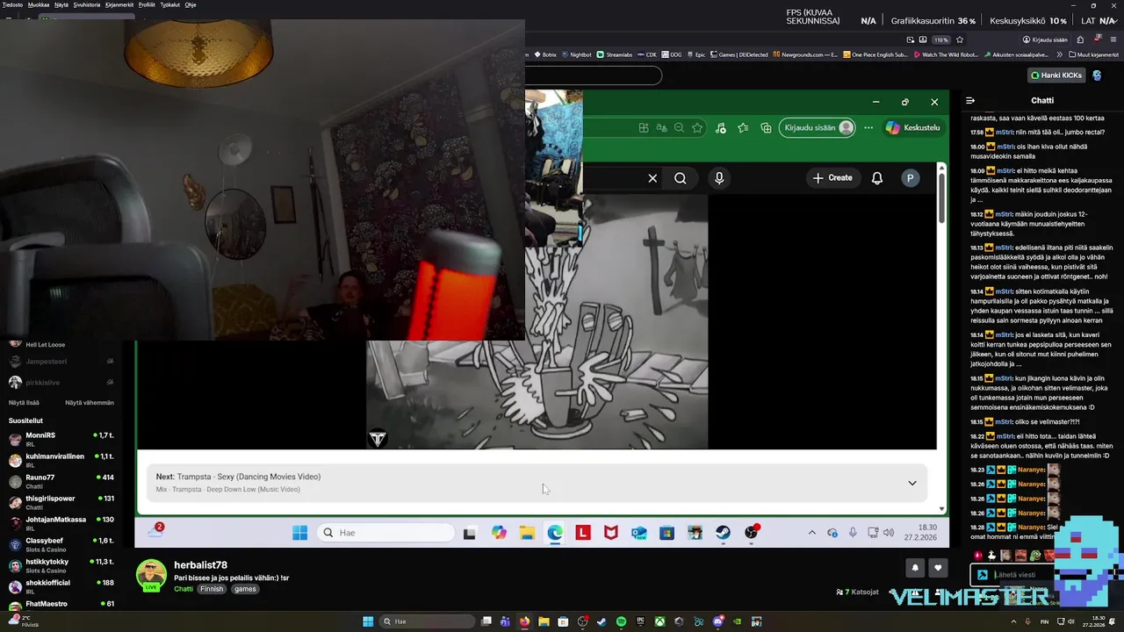
Task: Click the Hanki KICKs button
Action: pyautogui.click(x=1056, y=75)
